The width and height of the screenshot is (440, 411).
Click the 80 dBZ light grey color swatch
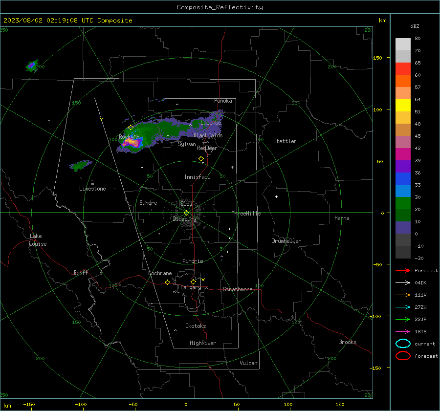[403, 44]
